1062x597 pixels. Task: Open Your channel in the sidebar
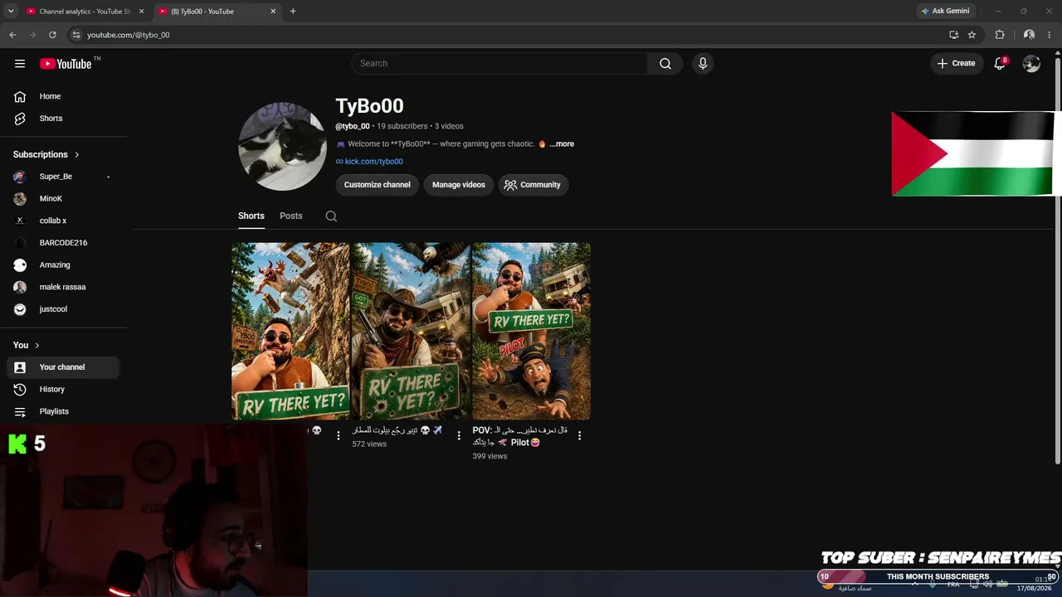(x=63, y=367)
